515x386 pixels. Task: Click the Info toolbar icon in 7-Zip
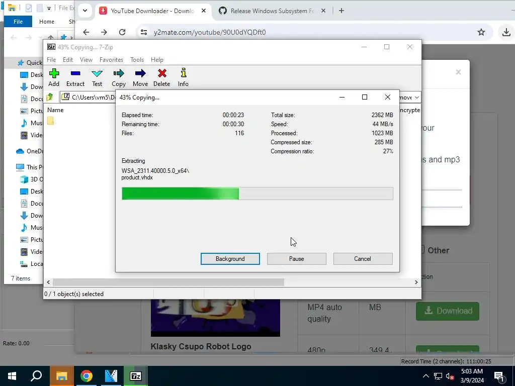(x=183, y=77)
